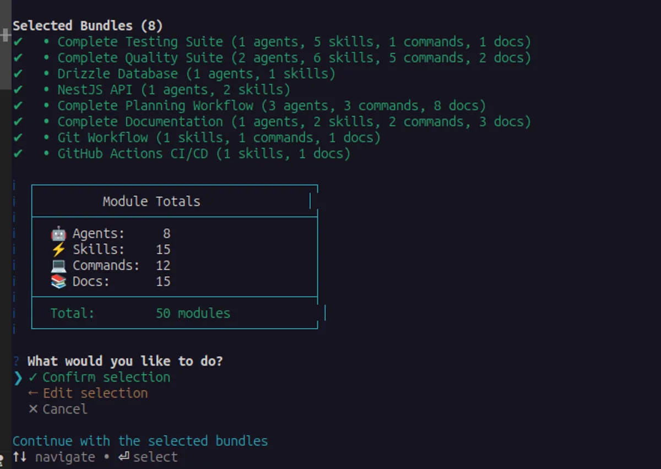Image resolution: width=661 pixels, height=469 pixels.
Task: Click the blue chevron pointer beside Confirm selection
Action: pyautogui.click(x=18, y=377)
